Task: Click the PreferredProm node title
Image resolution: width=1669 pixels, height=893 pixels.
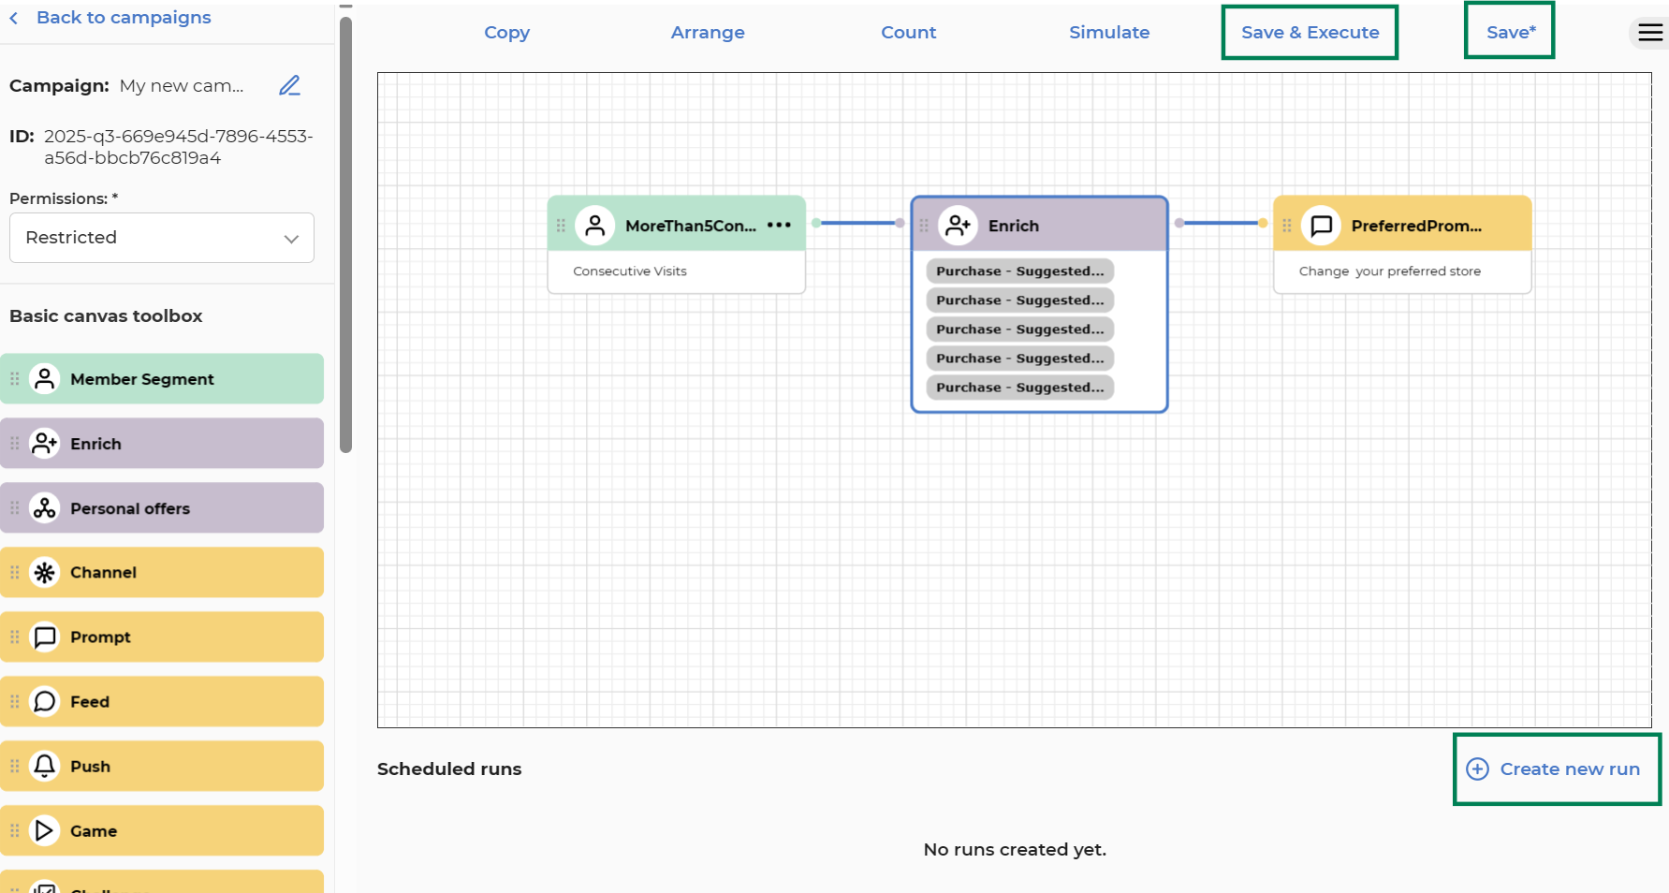Action: pyautogui.click(x=1416, y=226)
